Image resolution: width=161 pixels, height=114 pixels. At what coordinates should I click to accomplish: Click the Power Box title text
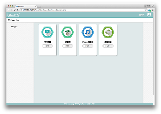point(15,20)
